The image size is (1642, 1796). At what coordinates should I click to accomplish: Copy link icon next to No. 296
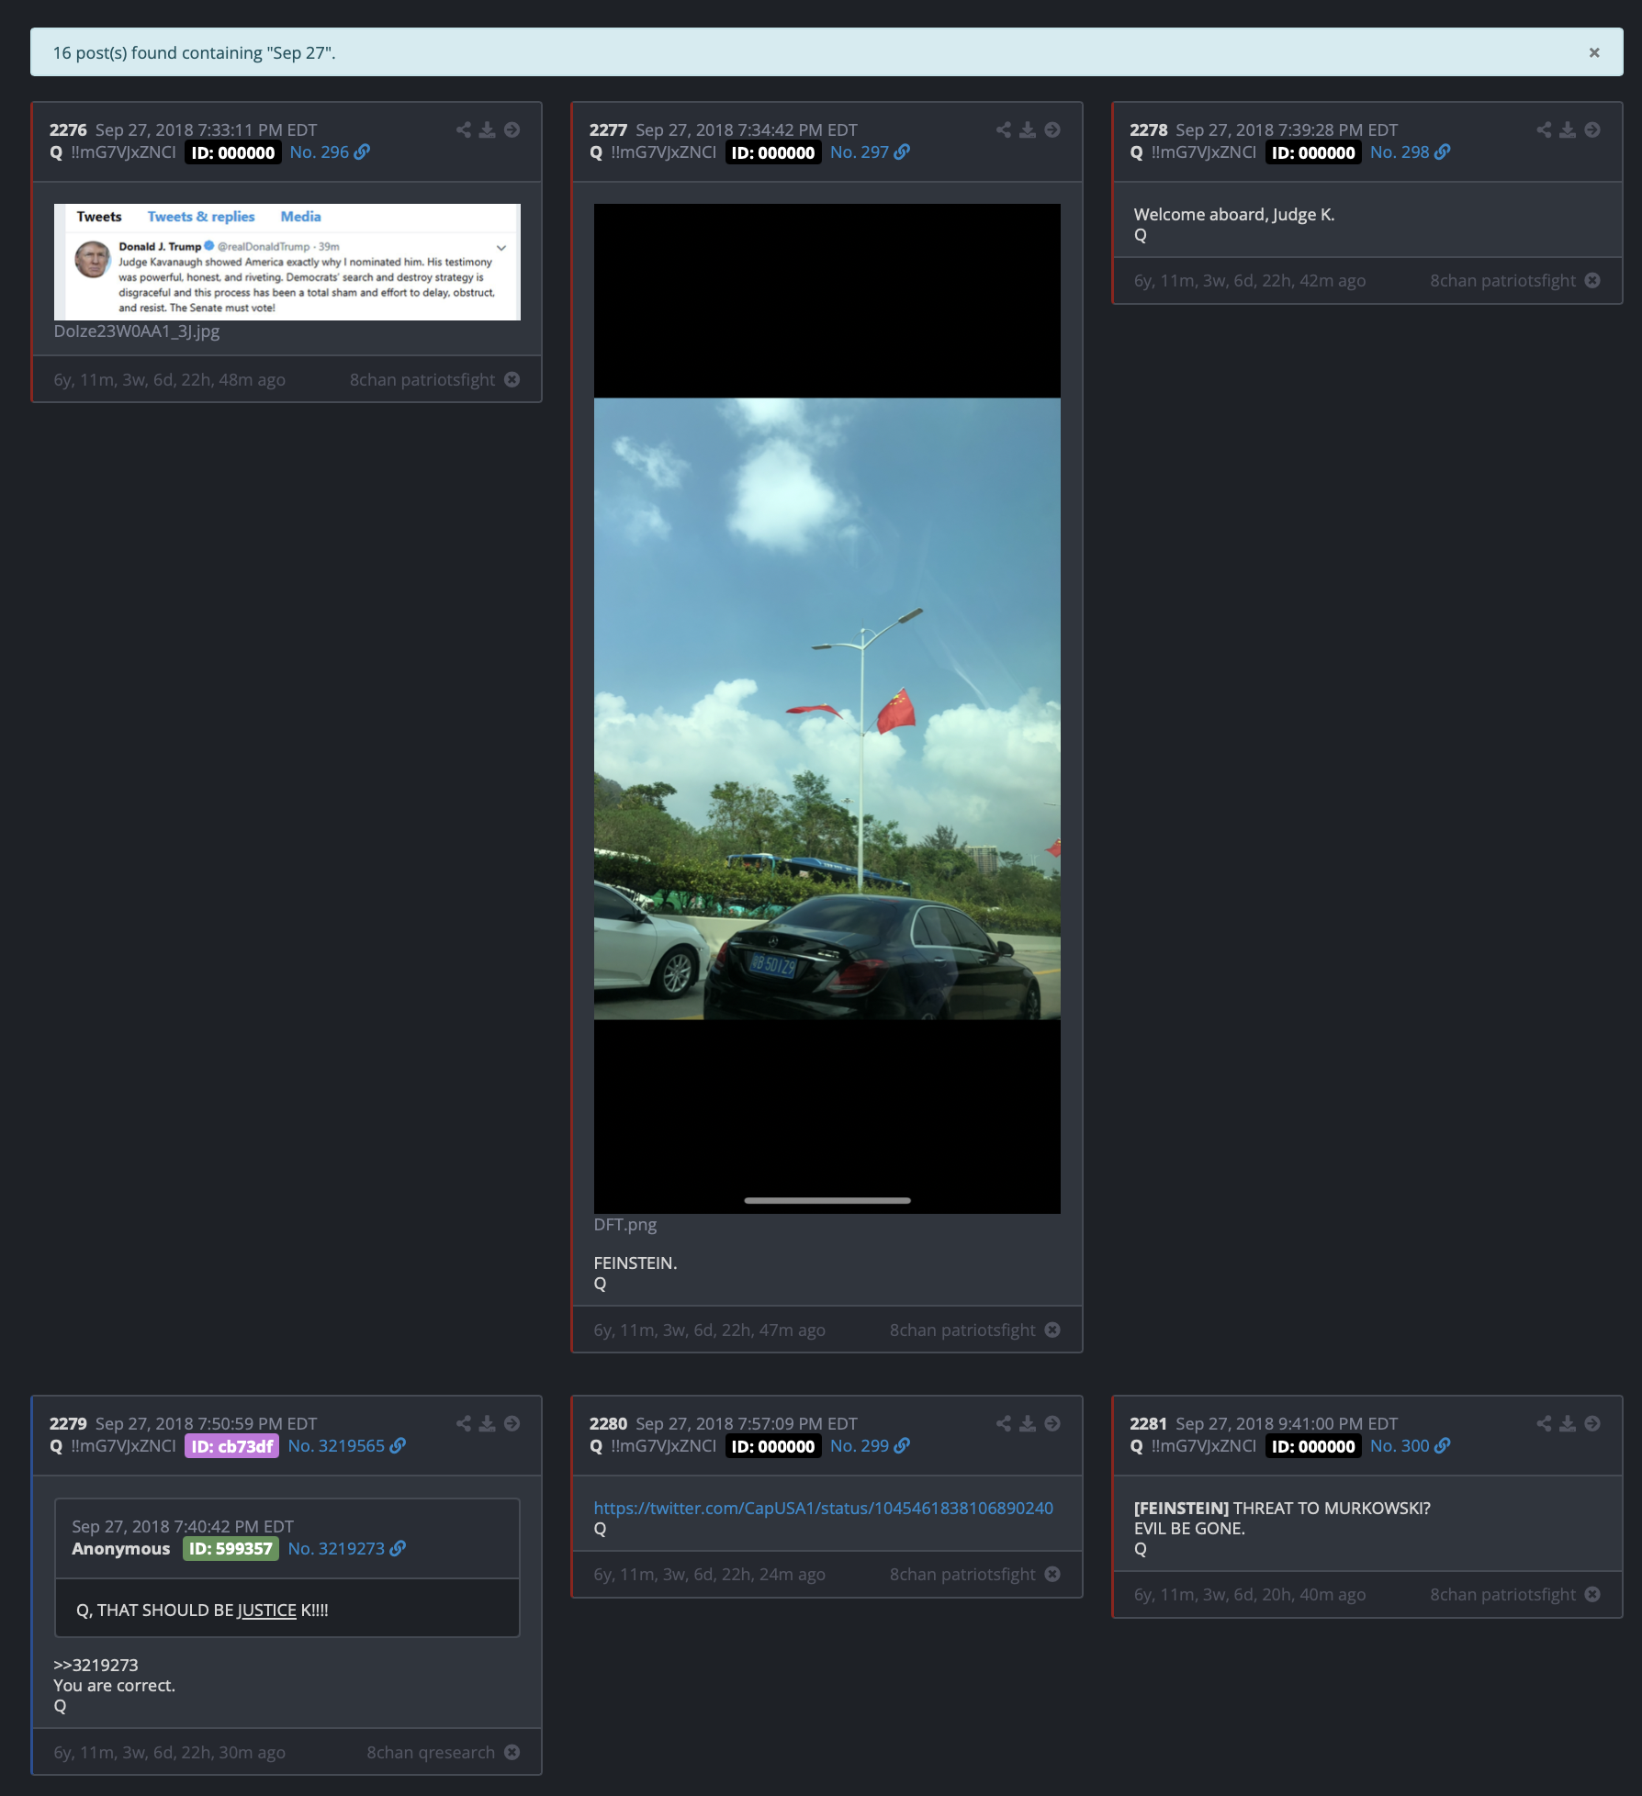pyautogui.click(x=363, y=152)
